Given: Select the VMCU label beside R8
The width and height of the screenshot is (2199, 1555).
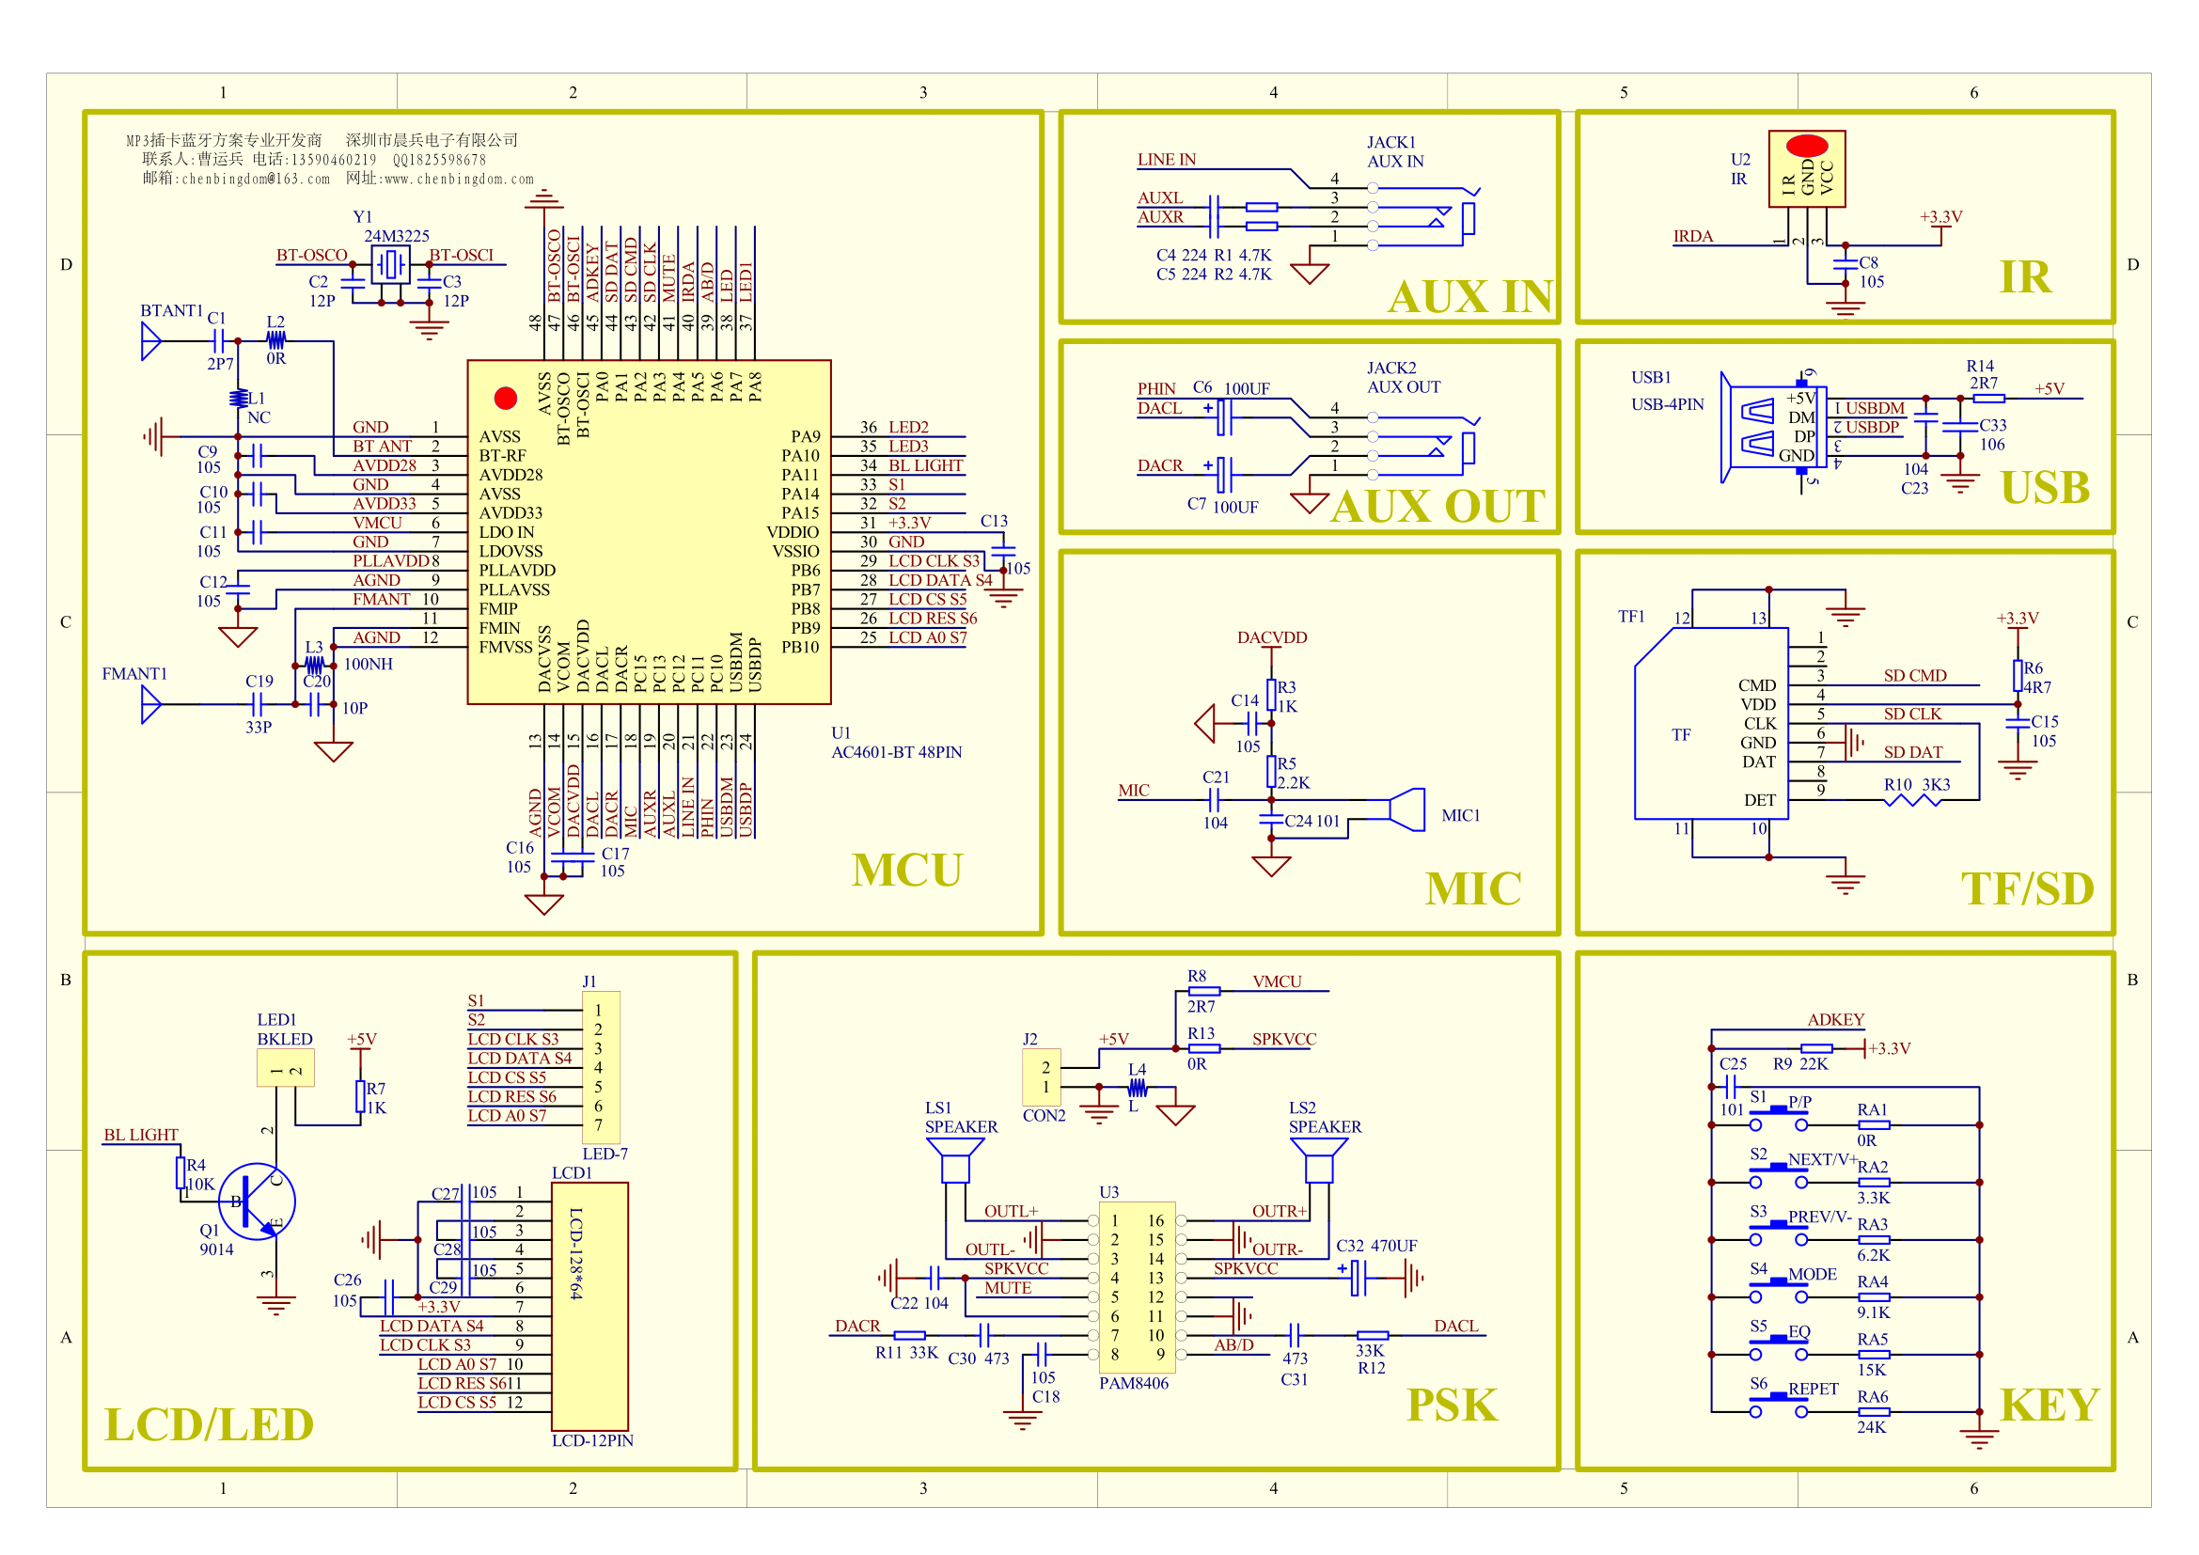Looking at the screenshot, I should point(1277,982).
